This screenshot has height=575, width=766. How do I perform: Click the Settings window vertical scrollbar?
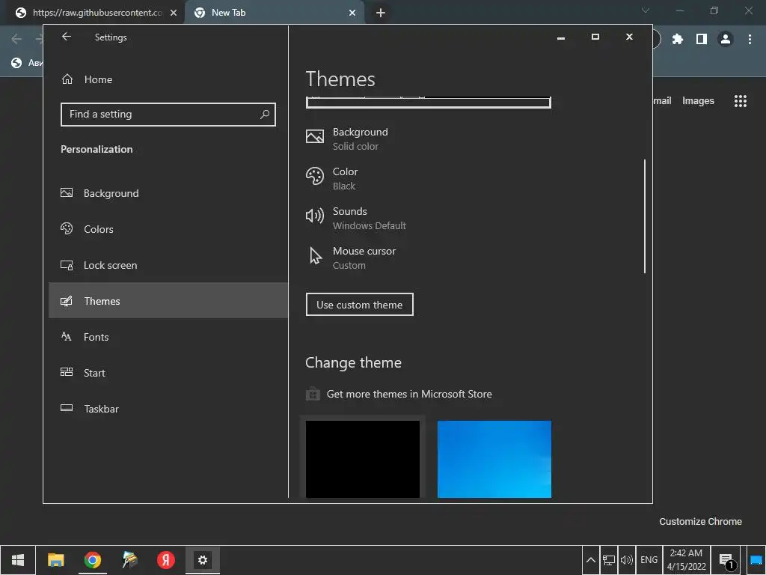645,216
